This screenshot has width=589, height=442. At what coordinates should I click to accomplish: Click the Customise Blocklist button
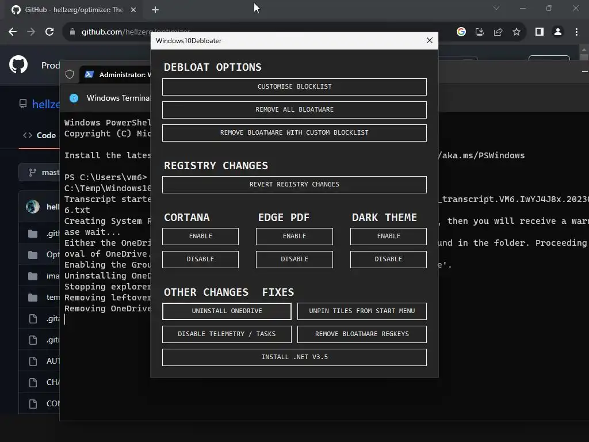294,86
